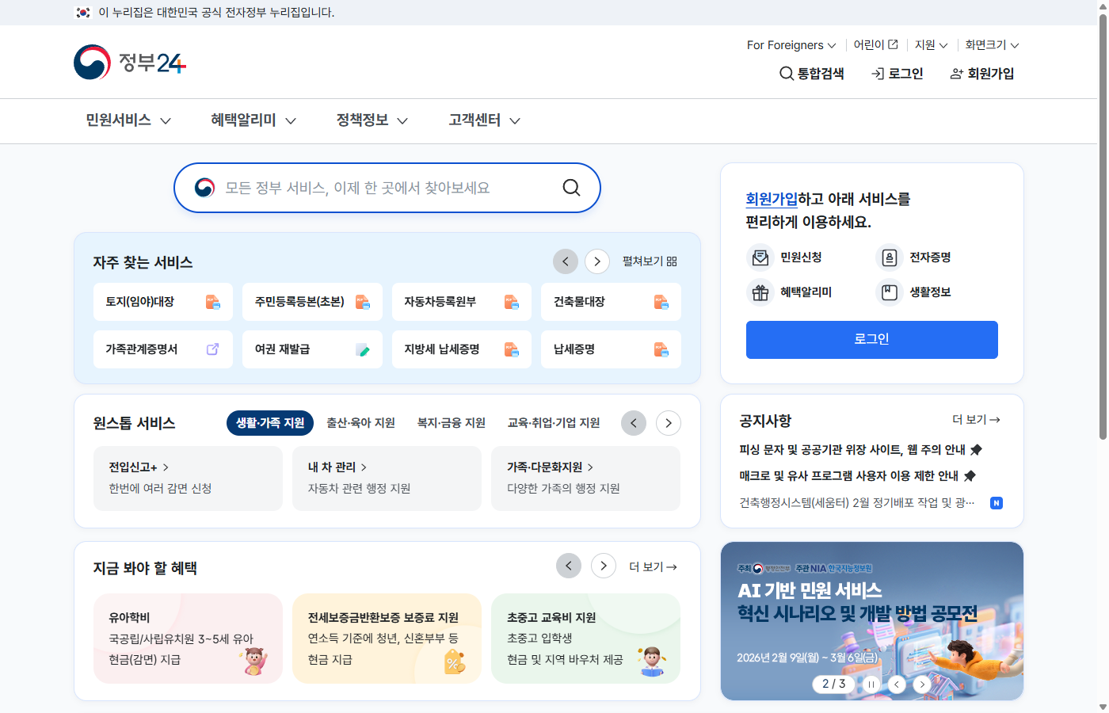The image size is (1109, 713).
Task: Select the 복지·금융 지원 tab
Action: click(453, 422)
